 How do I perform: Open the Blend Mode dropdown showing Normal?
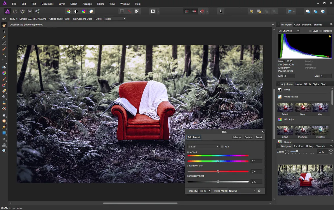(x=242, y=191)
